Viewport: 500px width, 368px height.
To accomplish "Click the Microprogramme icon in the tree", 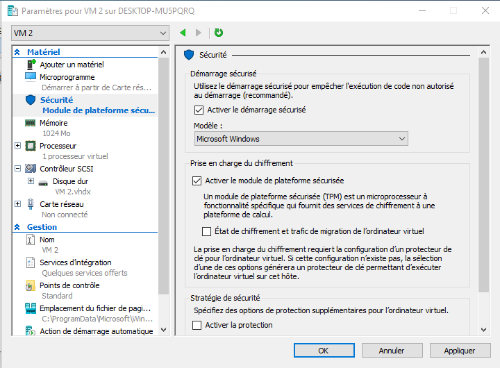I will point(30,77).
